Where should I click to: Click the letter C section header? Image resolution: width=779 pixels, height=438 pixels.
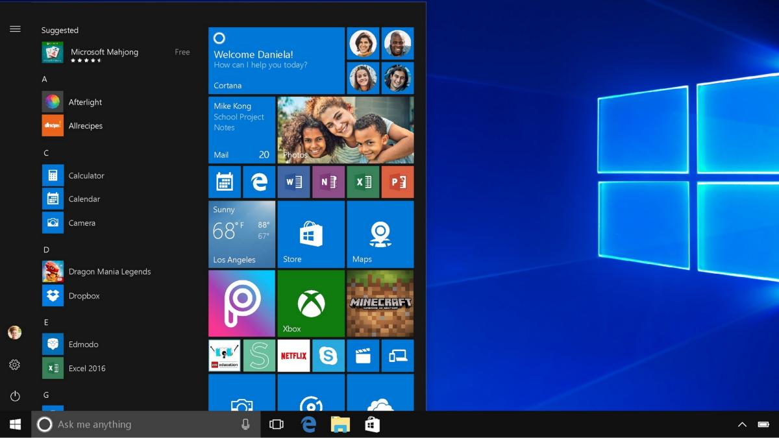coord(46,153)
